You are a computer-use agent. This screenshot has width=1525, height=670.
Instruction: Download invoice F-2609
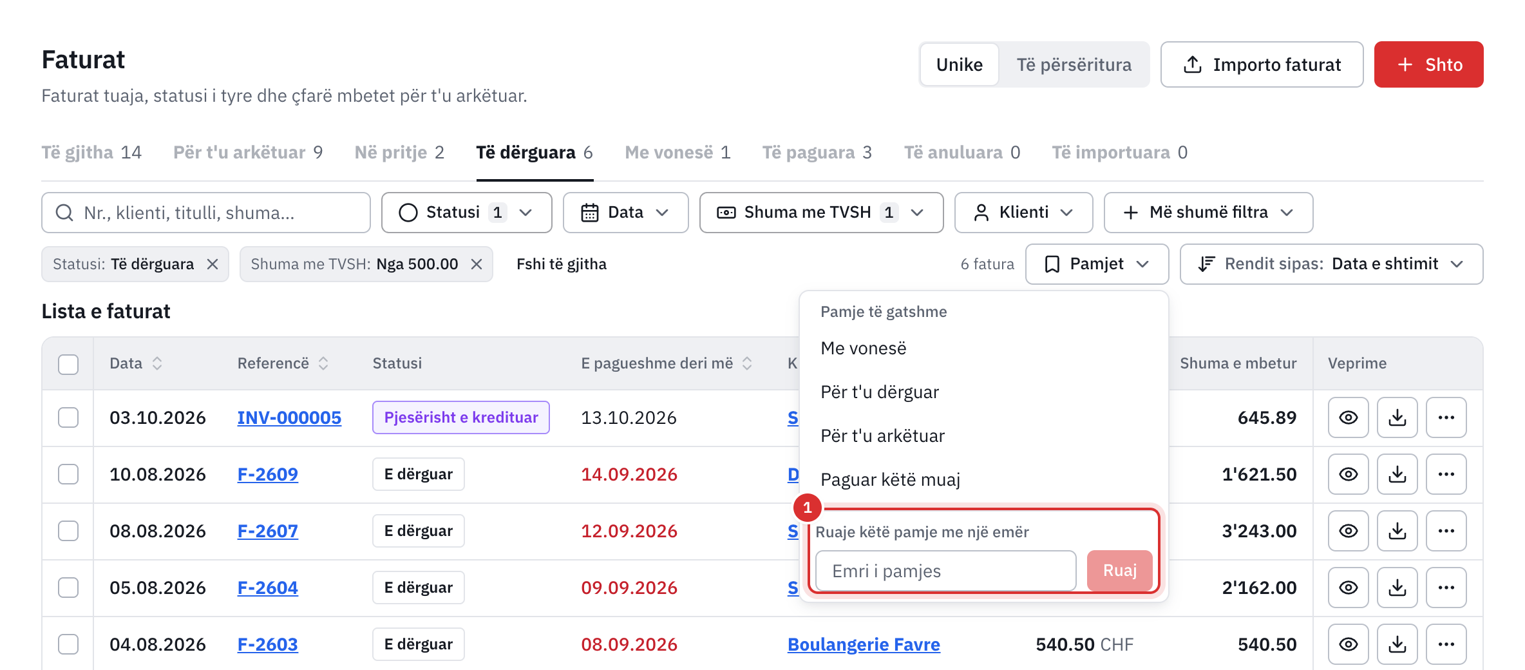pyautogui.click(x=1397, y=474)
